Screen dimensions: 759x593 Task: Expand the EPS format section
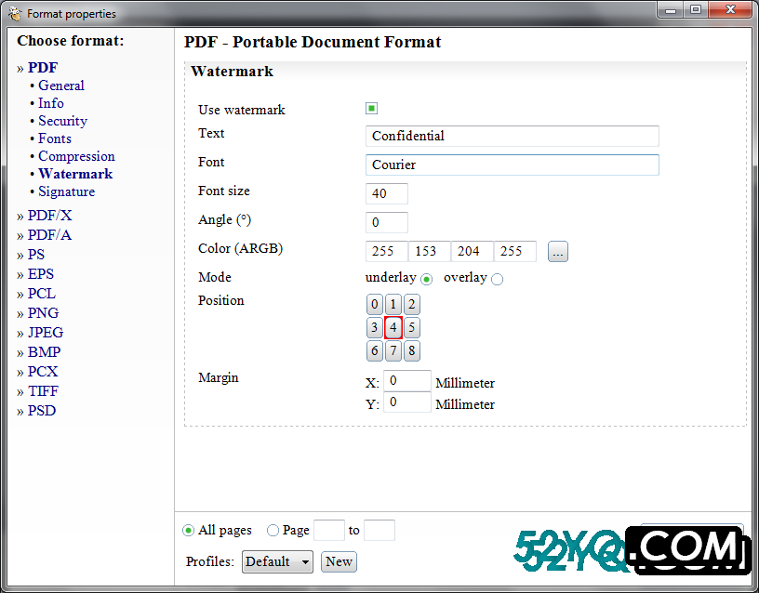pos(41,274)
